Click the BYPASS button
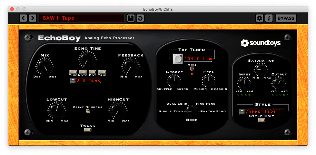 (x=286, y=18)
